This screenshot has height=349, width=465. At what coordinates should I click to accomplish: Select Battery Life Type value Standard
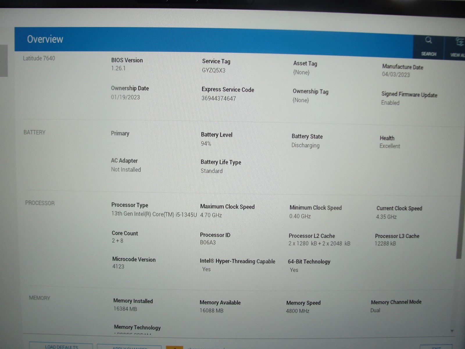pyautogui.click(x=212, y=171)
